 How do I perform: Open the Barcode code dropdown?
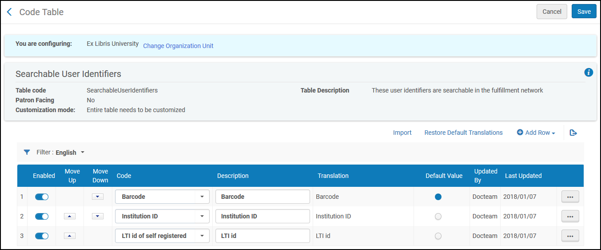coord(202,197)
